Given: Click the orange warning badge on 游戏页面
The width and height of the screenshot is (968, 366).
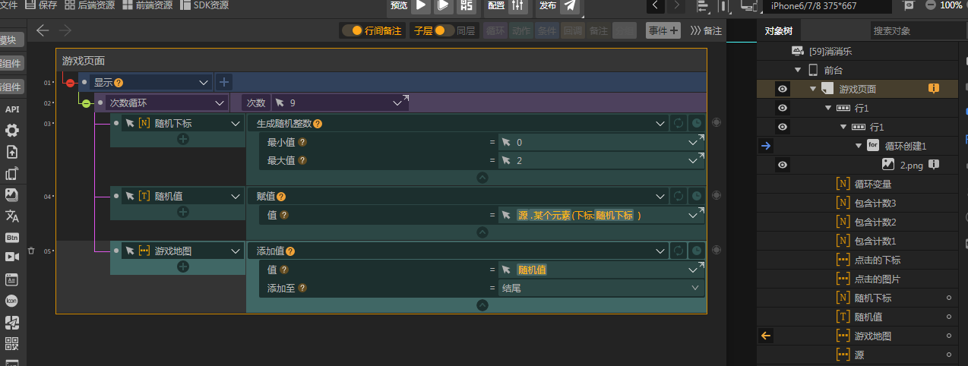Looking at the screenshot, I should (934, 89).
